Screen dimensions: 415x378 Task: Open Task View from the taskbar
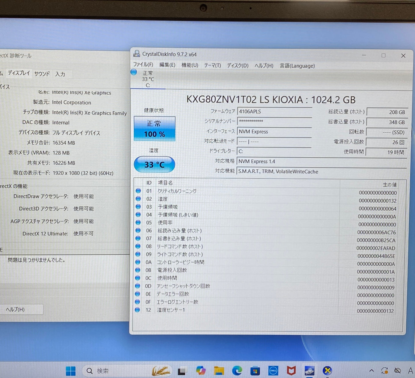182,371
